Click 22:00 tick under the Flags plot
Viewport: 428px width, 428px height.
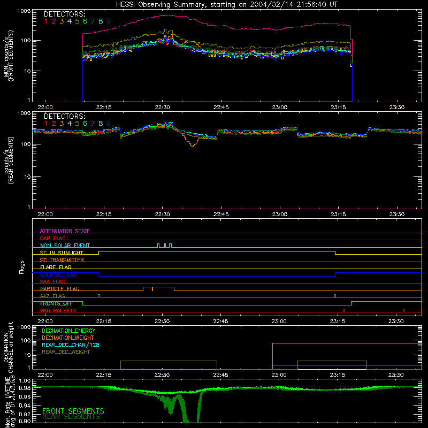(x=45, y=322)
